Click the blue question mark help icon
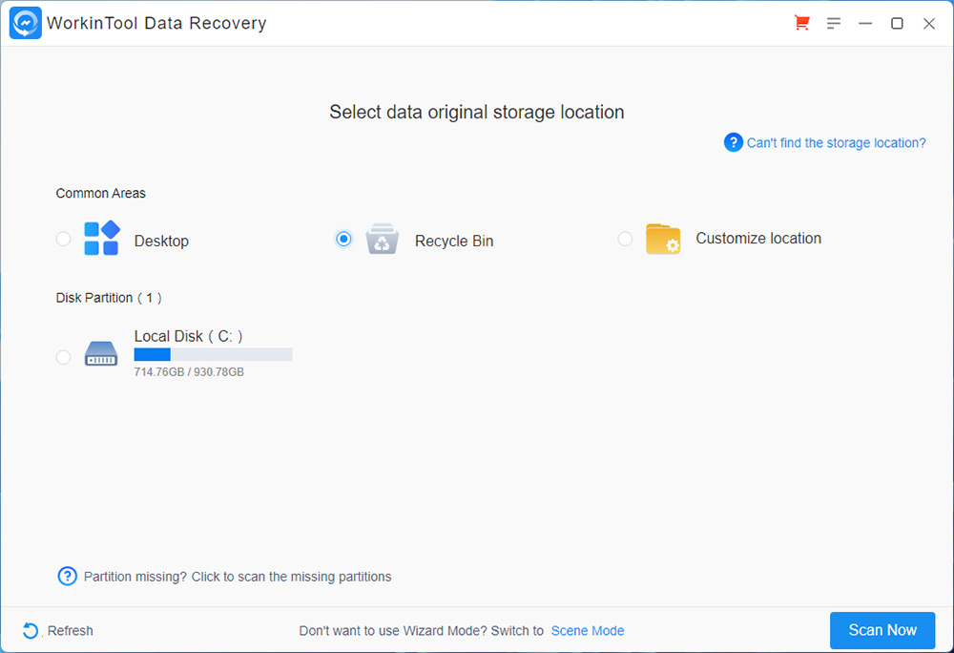 tap(733, 142)
